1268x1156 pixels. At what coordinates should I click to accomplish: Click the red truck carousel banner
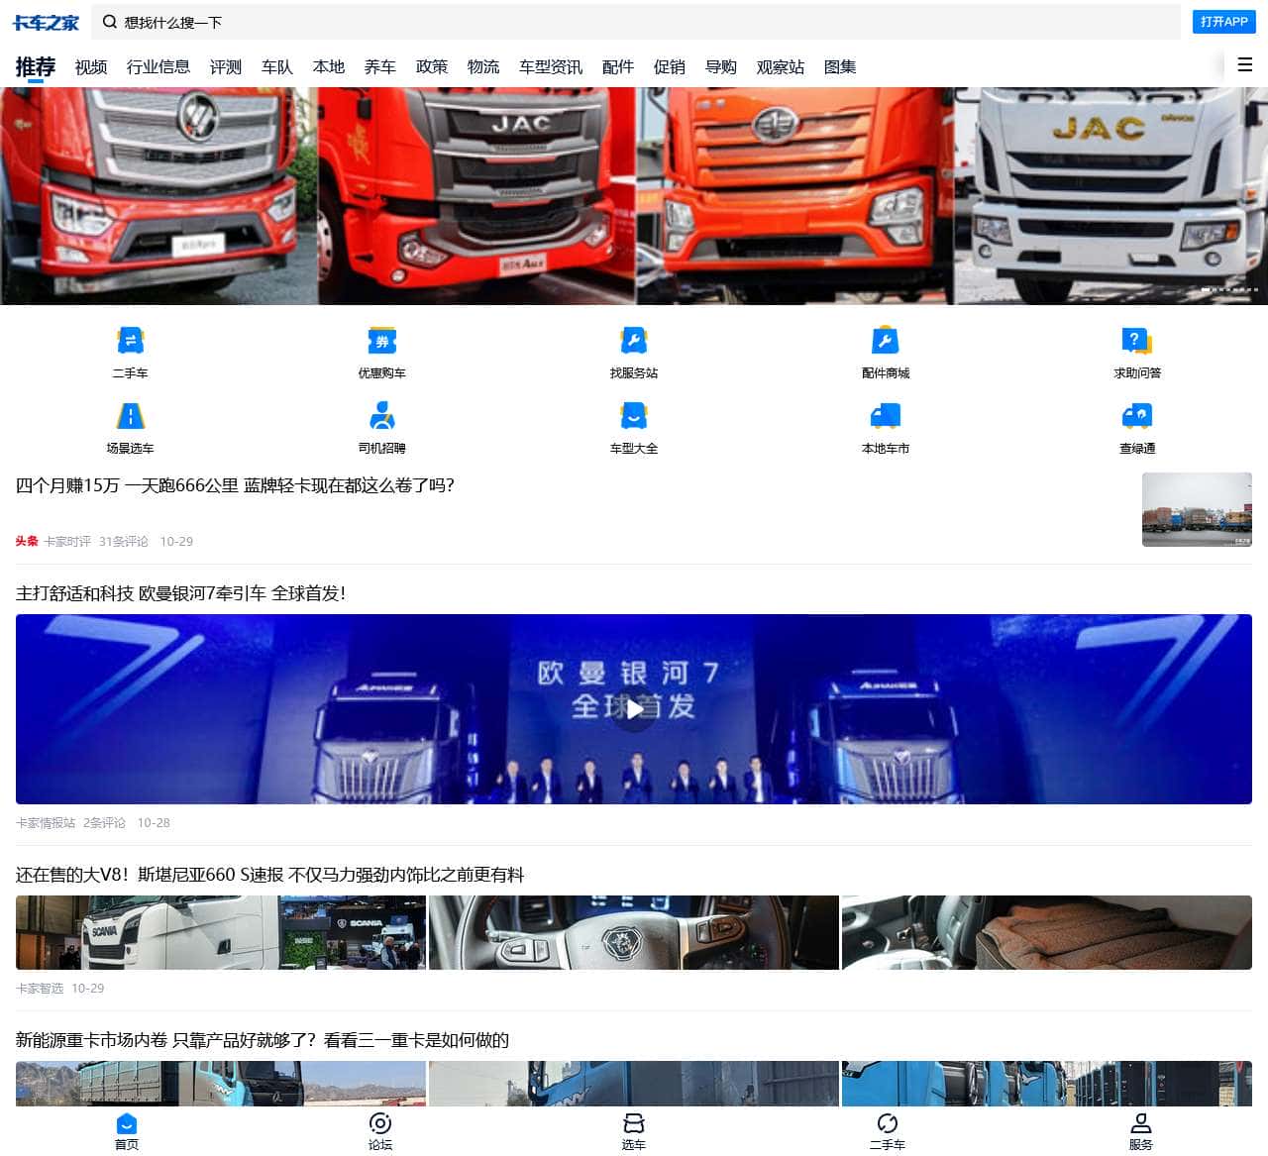pos(634,196)
